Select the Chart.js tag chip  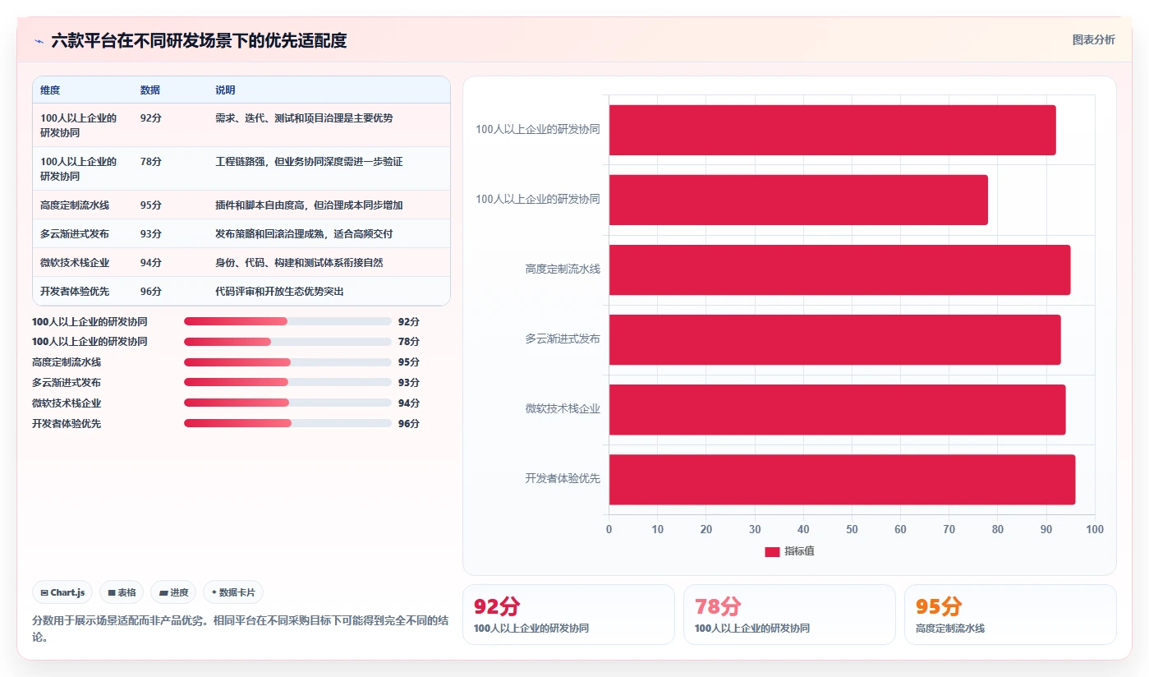62,592
